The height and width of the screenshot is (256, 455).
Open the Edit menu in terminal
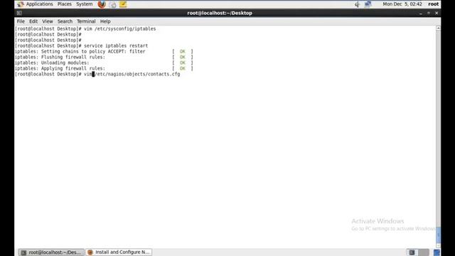(33, 21)
